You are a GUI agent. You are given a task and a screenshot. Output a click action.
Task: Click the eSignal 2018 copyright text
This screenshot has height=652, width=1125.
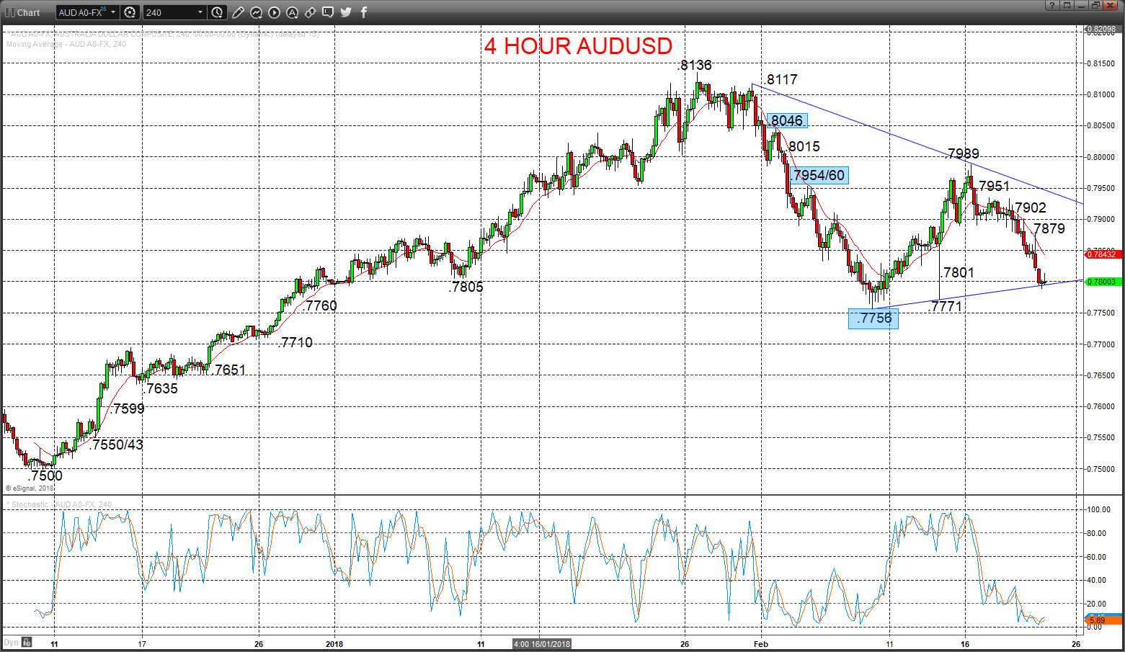[30, 488]
